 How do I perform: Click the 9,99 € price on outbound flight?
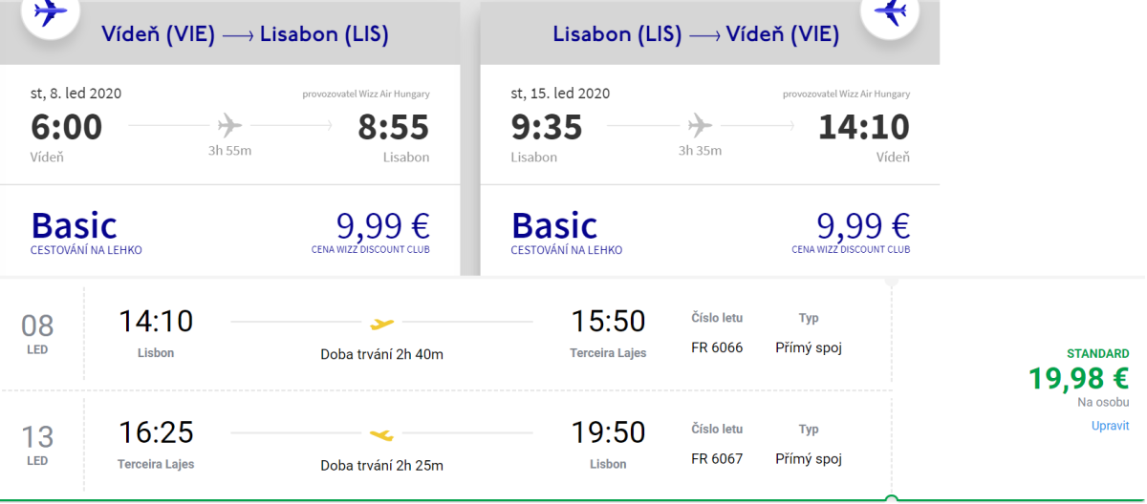coord(382,226)
